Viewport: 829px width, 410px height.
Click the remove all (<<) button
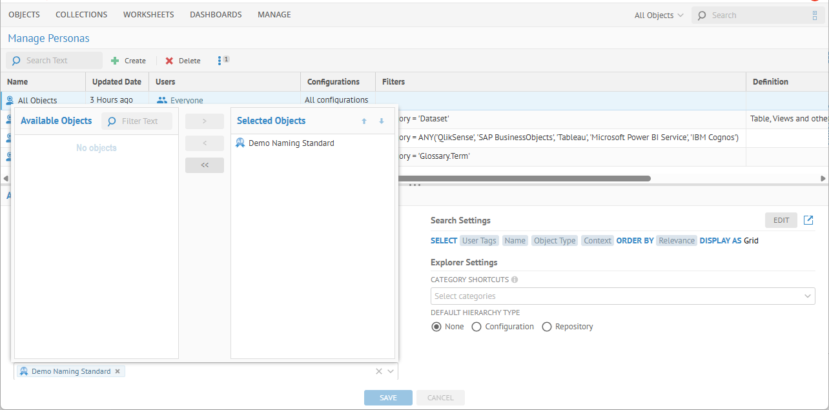click(205, 165)
